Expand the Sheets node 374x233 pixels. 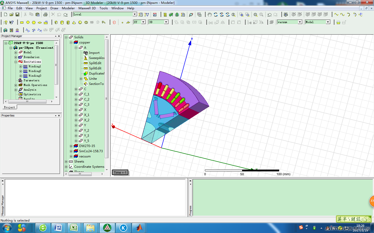(x=66, y=162)
